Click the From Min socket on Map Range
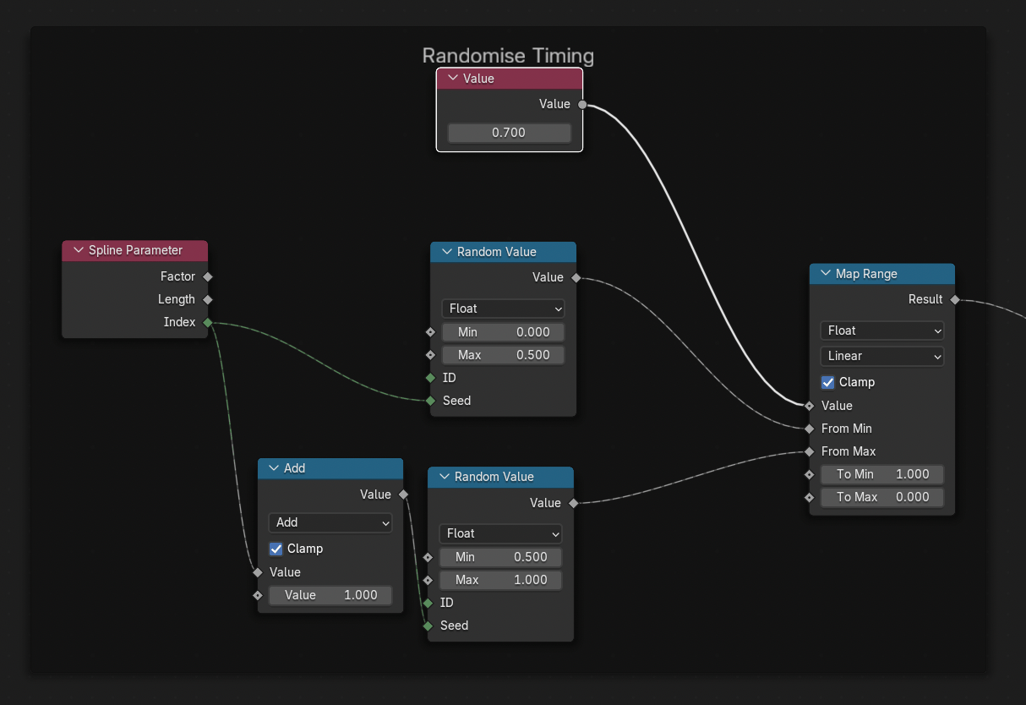This screenshot has width=1026, height=705. [x=810, y=429]
